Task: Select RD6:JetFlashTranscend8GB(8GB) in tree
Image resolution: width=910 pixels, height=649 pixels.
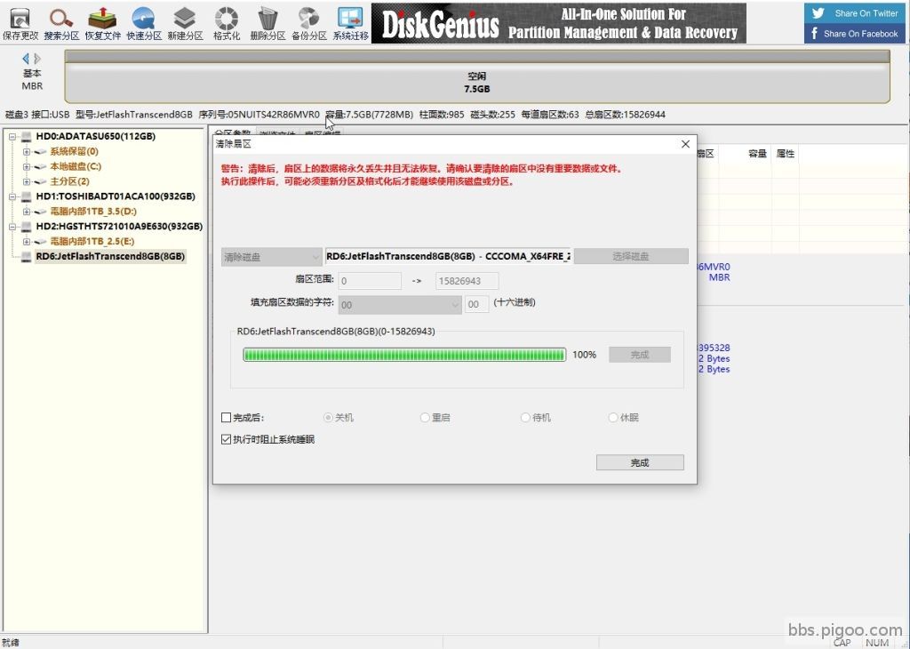Action: [110, 257]
